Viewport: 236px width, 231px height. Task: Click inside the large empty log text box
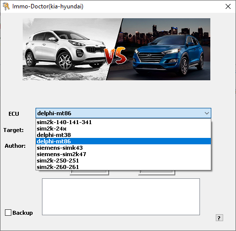pyautogui.click(x=121, y=197)
